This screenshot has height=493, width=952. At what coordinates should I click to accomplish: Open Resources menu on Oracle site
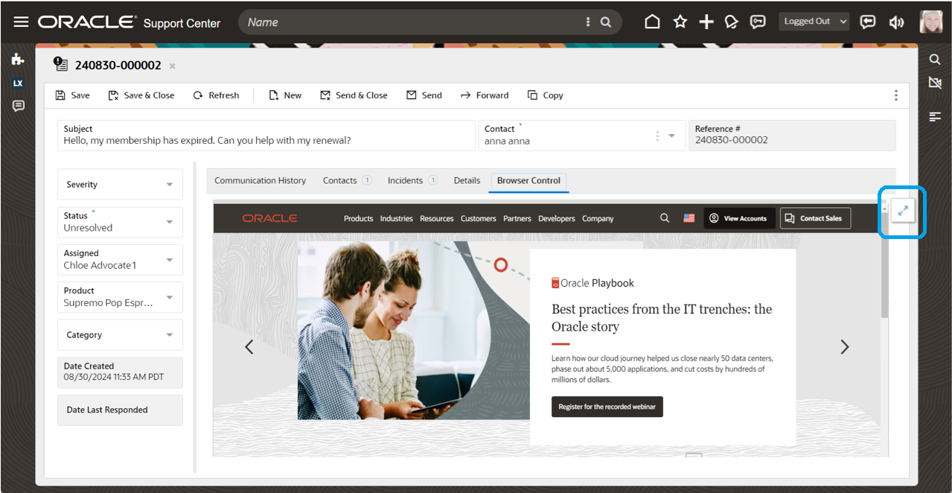pos(436,219)
